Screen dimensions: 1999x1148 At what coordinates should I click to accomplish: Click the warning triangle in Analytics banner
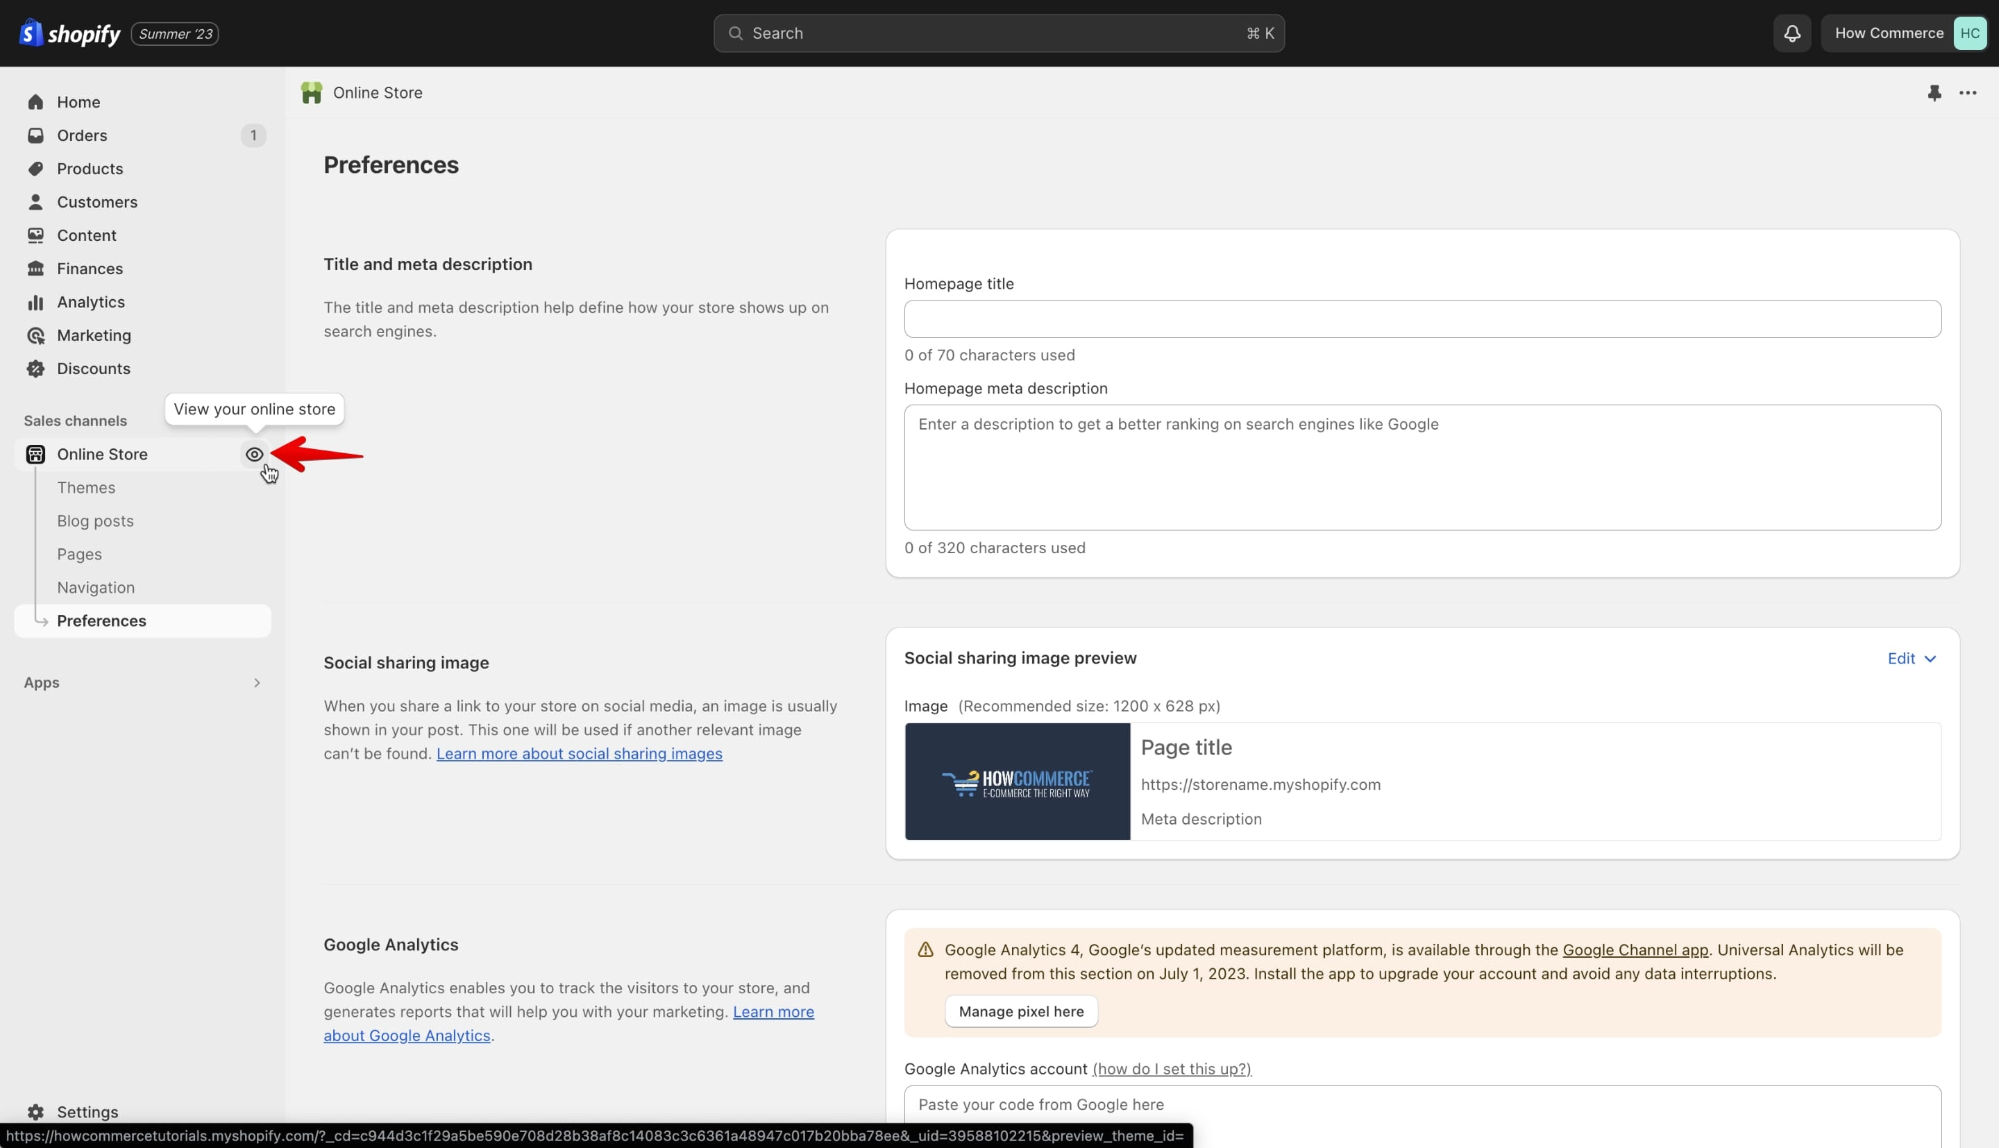pos(925,949)
